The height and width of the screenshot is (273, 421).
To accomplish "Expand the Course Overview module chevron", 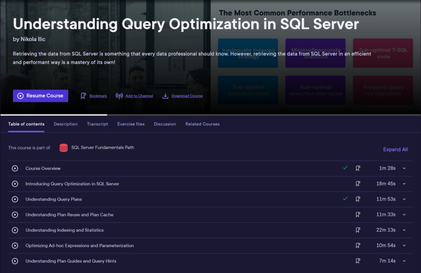I will click(404, 168).
